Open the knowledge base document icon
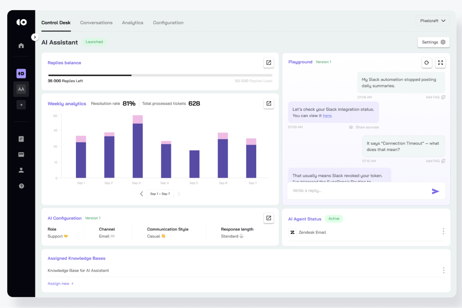 tap(21, 139)
